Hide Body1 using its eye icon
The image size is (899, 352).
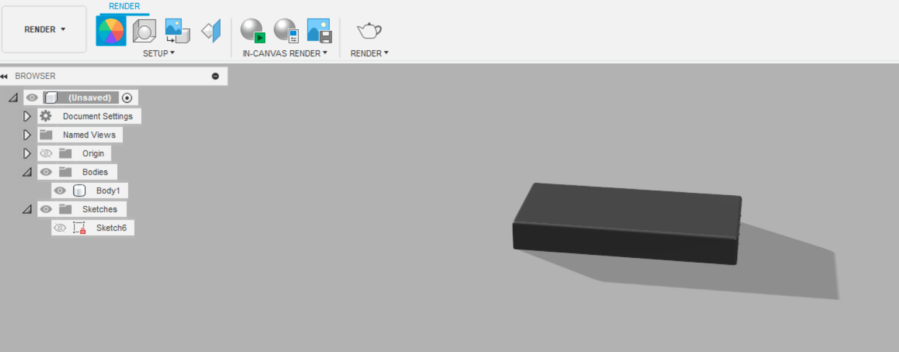[60, 191]
